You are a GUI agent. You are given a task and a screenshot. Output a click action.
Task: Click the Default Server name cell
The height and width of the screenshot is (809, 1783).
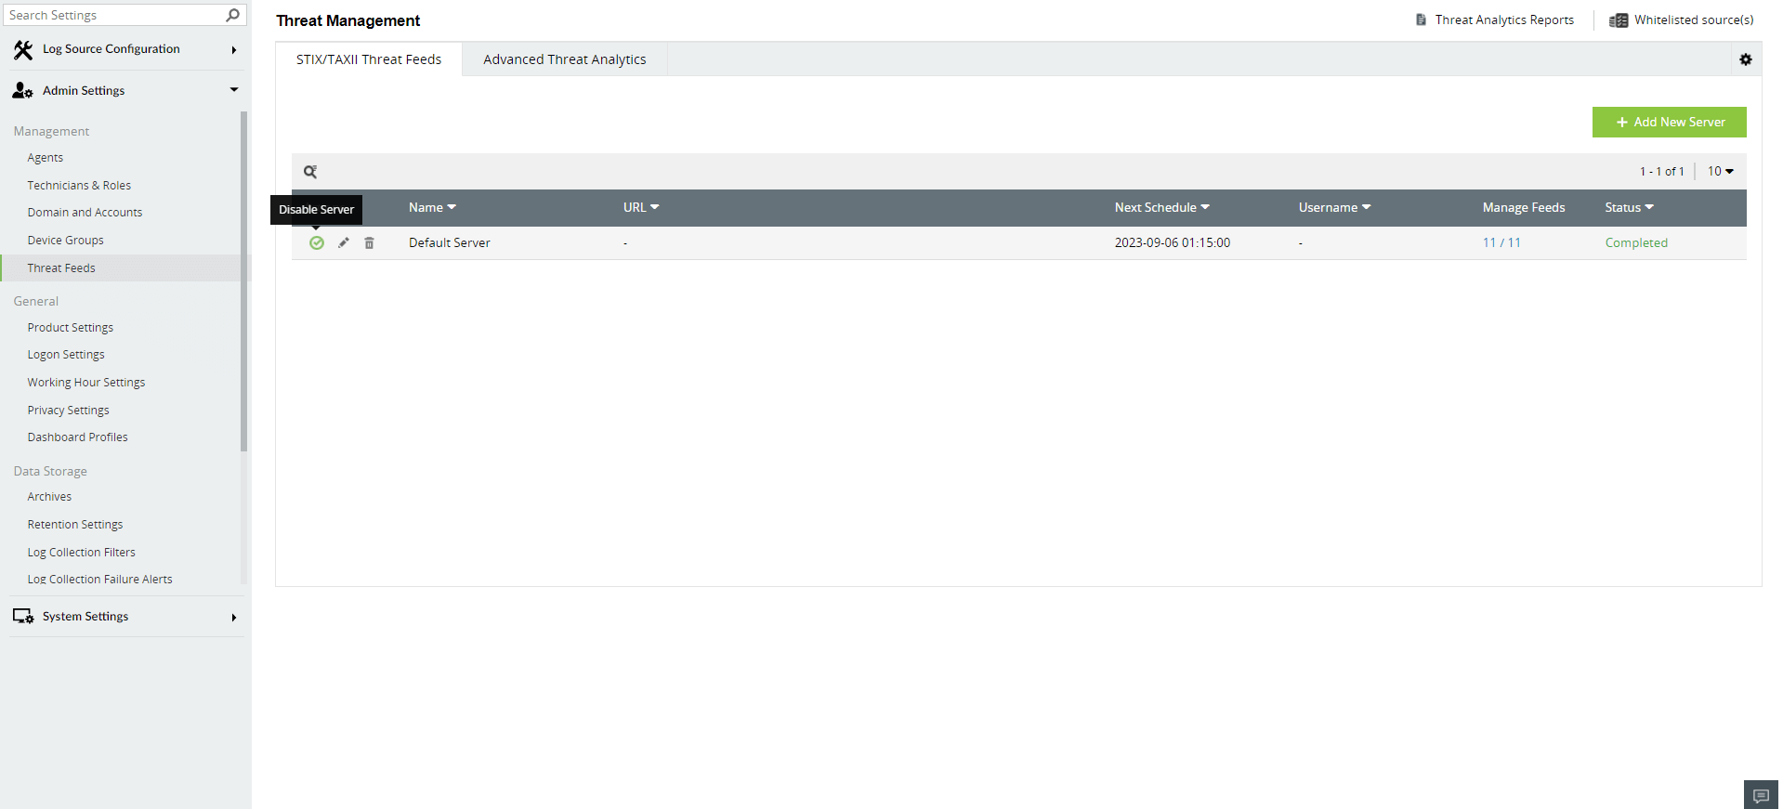450,242
